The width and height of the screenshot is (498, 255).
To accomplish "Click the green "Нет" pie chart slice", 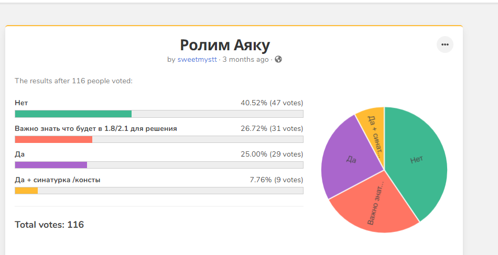I will (417, 160).
